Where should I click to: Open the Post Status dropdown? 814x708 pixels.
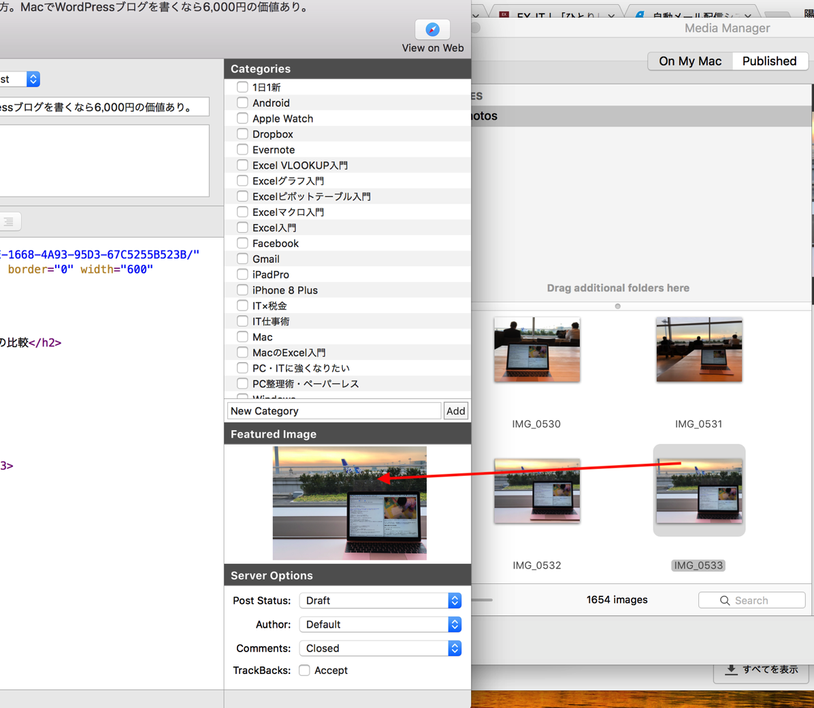click(380, 600)
